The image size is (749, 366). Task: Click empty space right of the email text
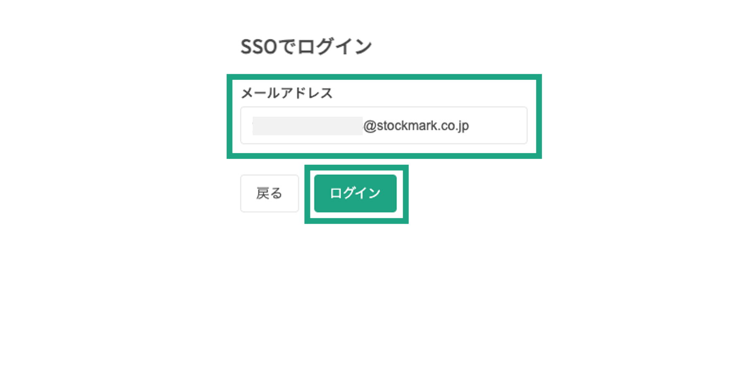click(498, 126)
